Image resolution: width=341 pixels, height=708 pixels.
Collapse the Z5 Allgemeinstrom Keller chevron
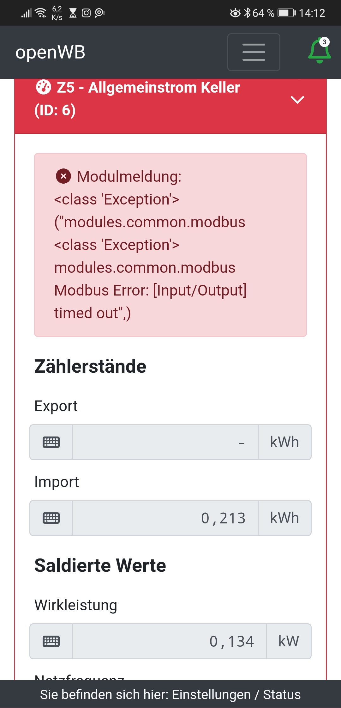(x=297, y=100)
